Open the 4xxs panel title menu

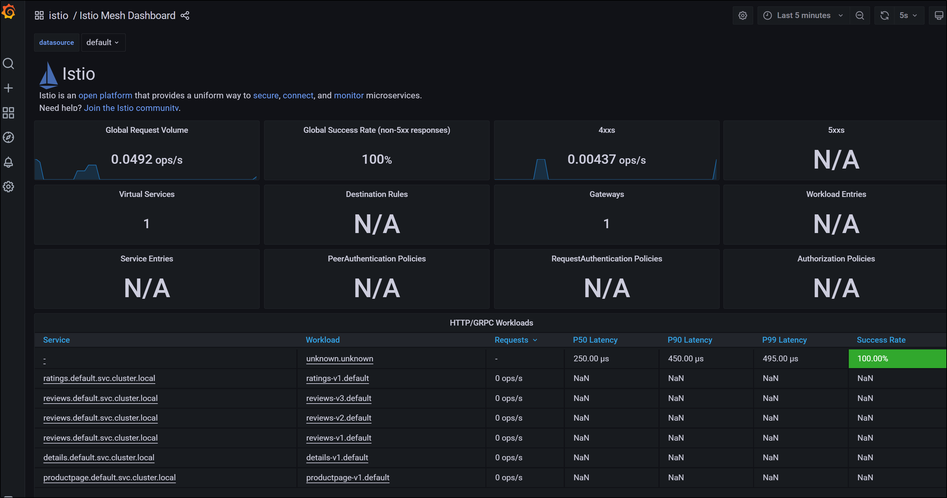tap(607, 130)
